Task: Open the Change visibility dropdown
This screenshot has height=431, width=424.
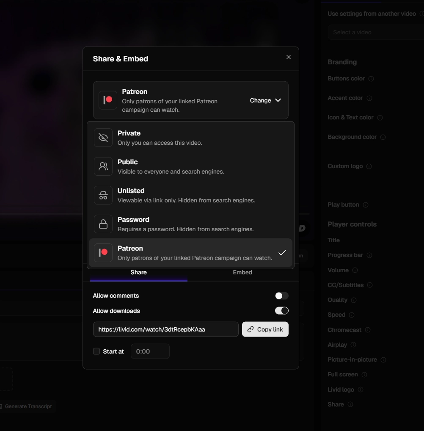Action: [265, 100]
